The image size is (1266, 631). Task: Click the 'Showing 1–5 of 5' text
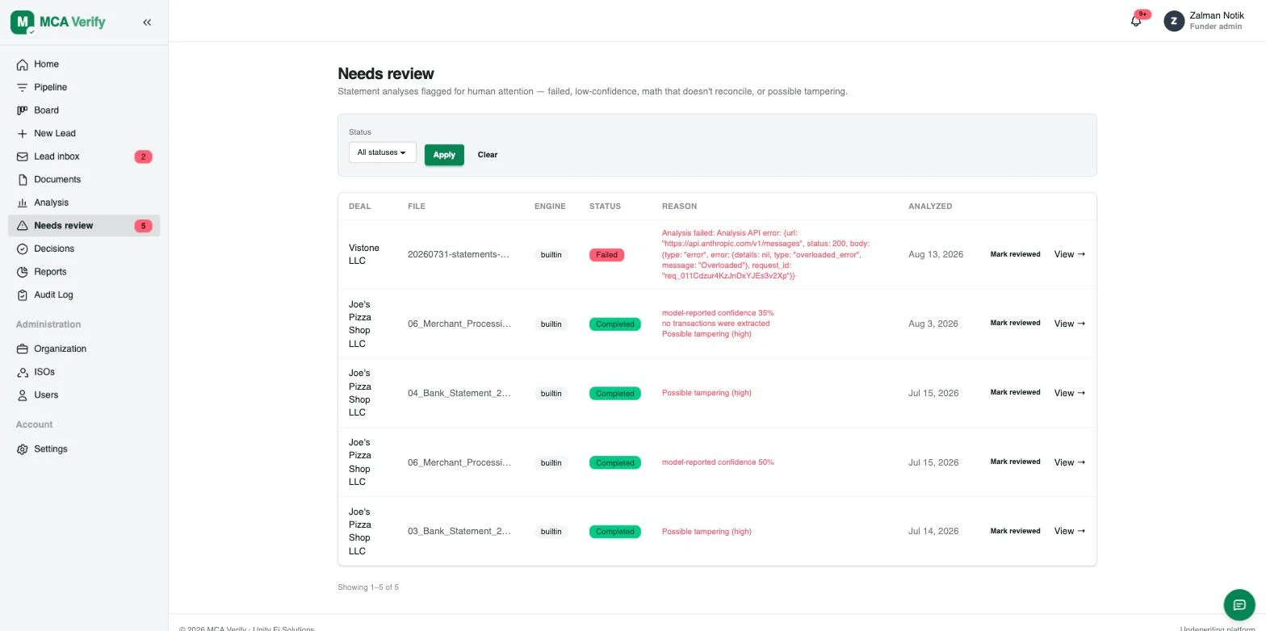[368, 587]
